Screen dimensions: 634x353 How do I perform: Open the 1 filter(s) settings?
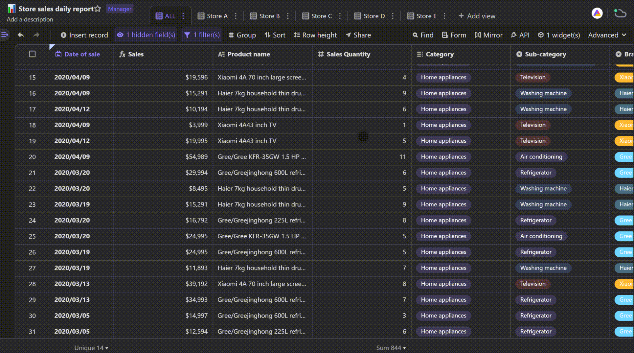[x=202, y=35]
